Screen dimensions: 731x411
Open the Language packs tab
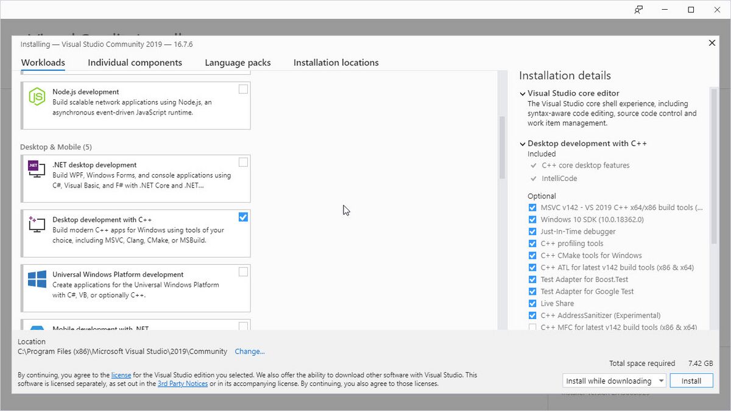237,62
